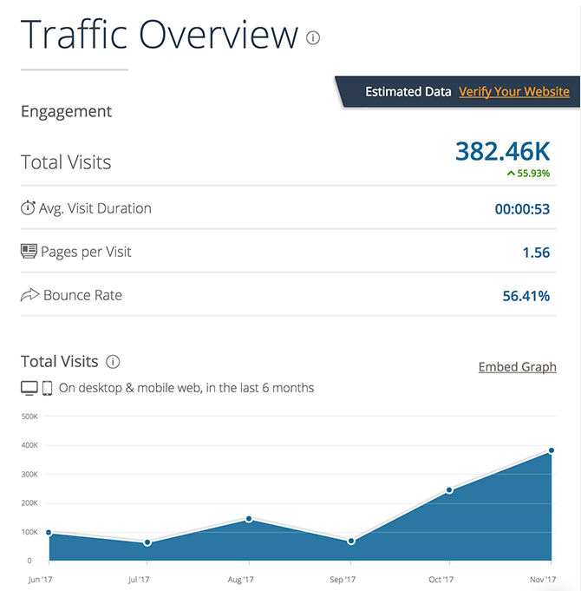Select the Oct '17 data point
Screen dimensions: 581x591
[449, 490]
